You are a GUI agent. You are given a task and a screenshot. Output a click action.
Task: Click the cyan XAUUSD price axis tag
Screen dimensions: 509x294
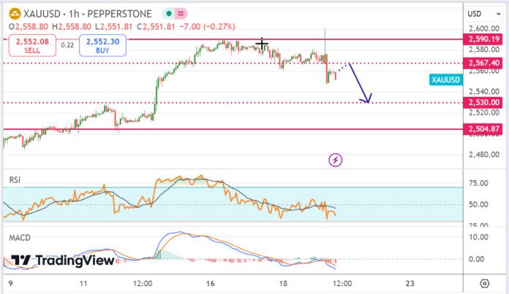click(446, 79)
